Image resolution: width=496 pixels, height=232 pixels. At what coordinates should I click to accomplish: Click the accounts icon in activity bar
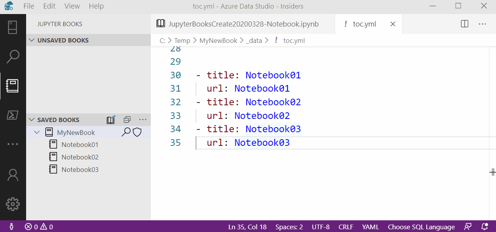(x=13, y=175)
